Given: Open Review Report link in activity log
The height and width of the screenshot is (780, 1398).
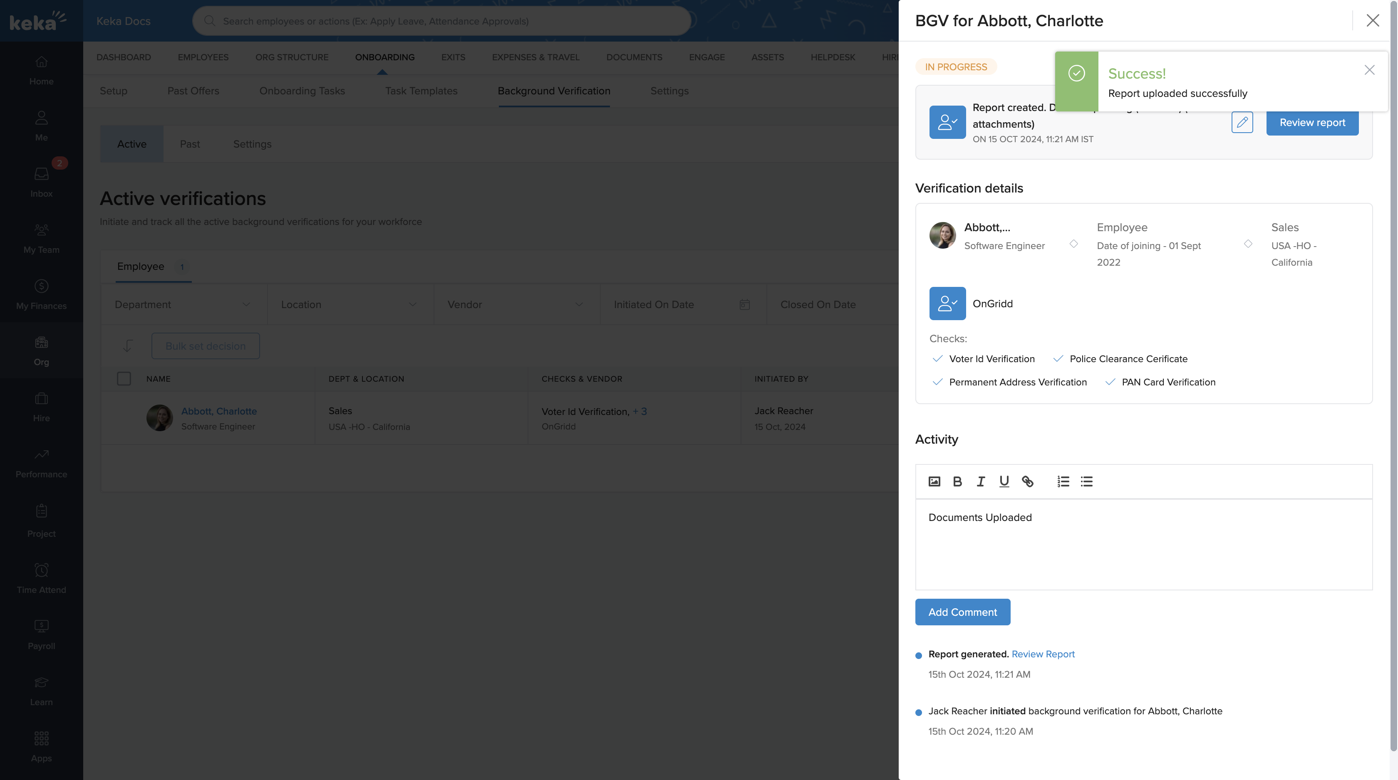Looking at the screenshot, I should 1043,654.
